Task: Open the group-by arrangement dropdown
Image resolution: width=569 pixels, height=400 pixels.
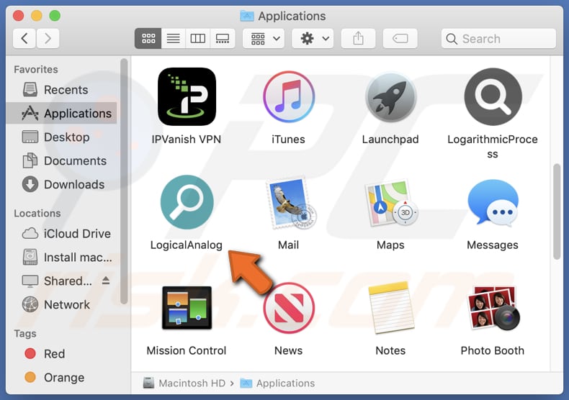Action: 264,38
